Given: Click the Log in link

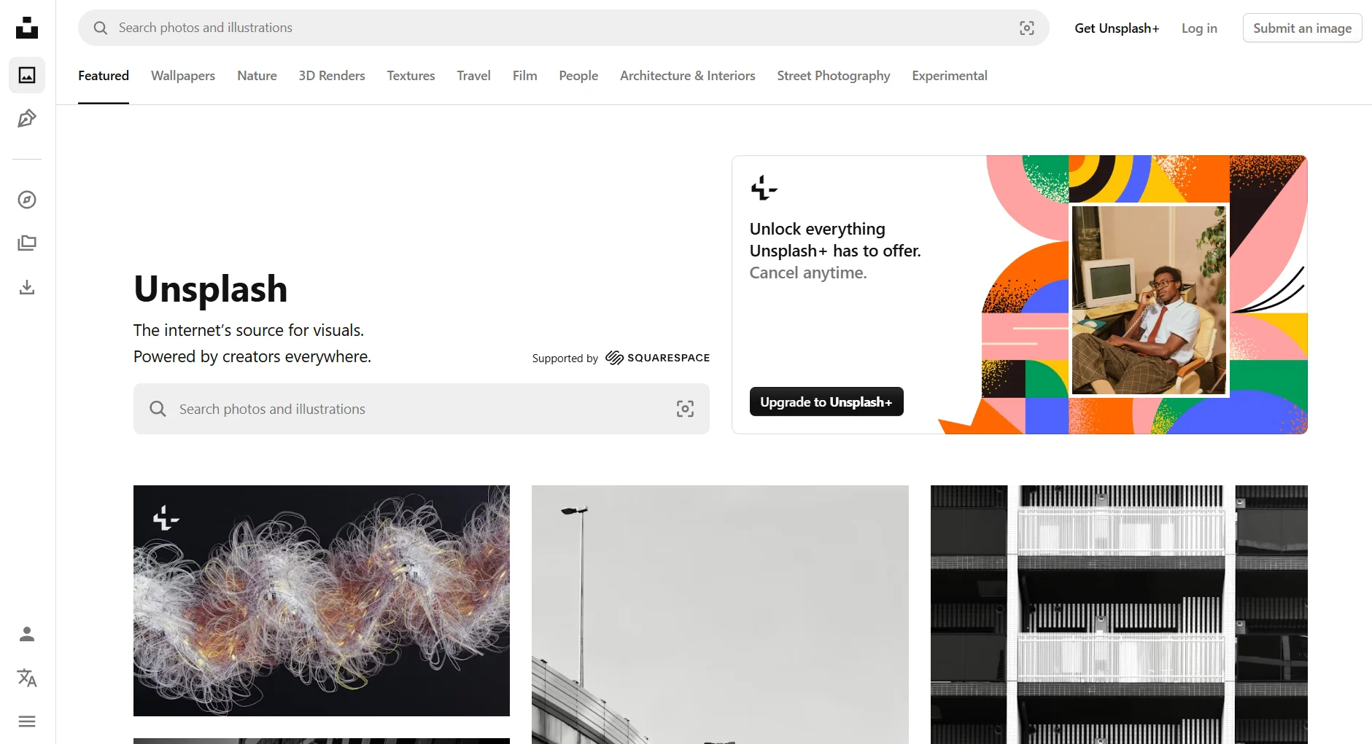Looking at the screenshot, I should coord(1199,28).
